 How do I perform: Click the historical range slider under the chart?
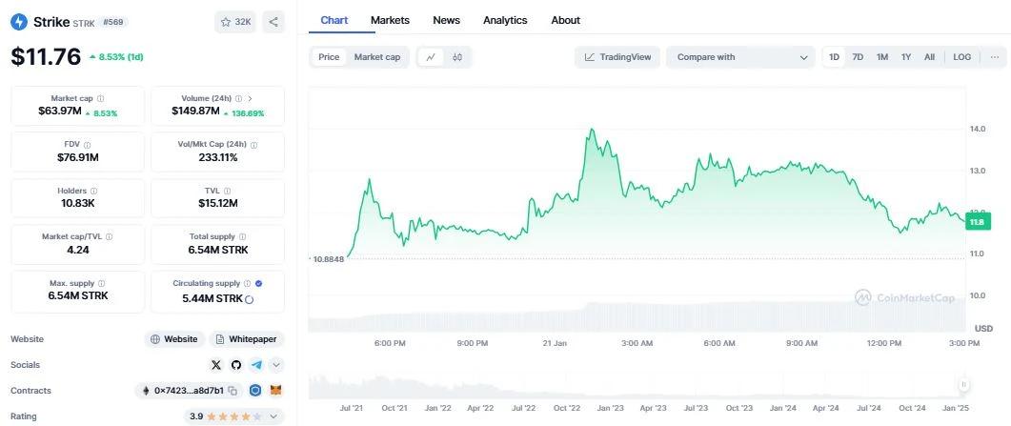(637, 385)
